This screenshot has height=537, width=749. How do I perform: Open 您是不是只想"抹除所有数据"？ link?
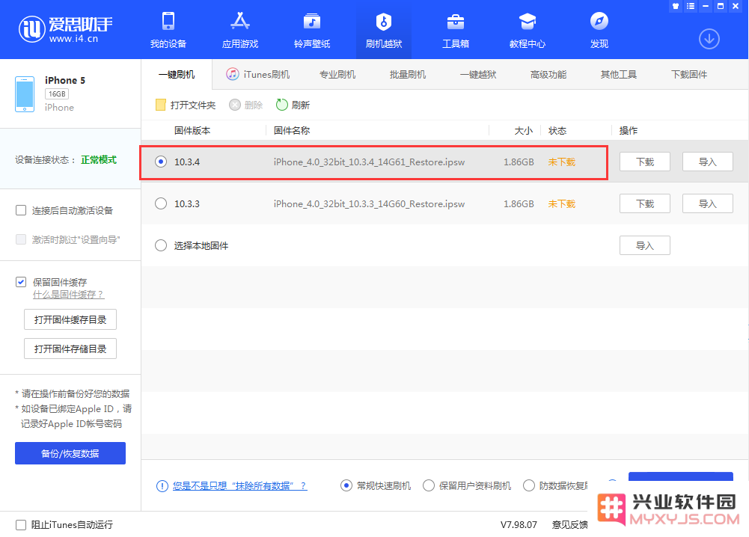tap(239, 486)
